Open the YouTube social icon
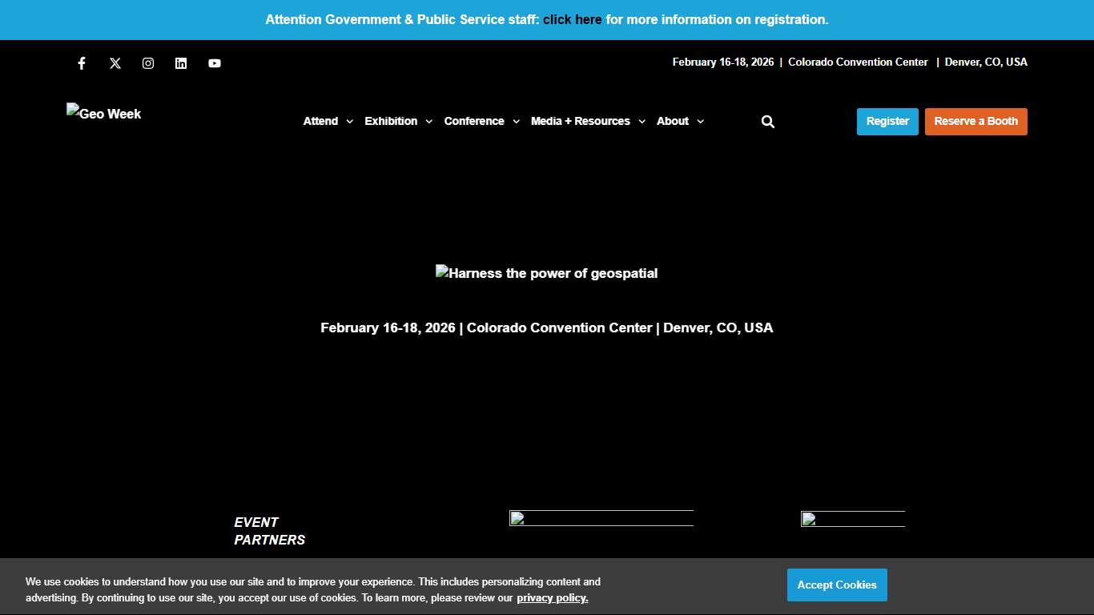Screen dimensions: 1094x615 215,63
